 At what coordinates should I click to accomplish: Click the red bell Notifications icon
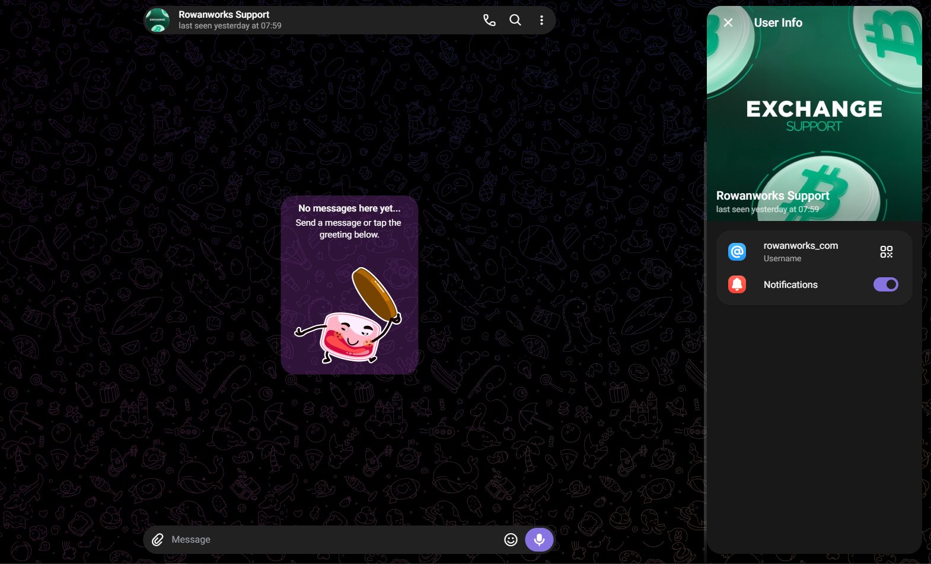coord(737,284)
